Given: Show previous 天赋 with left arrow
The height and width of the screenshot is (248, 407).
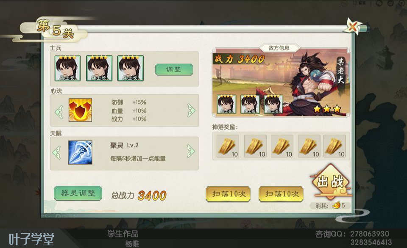Looking at the screenshot, I should click(x=56, y=152).
